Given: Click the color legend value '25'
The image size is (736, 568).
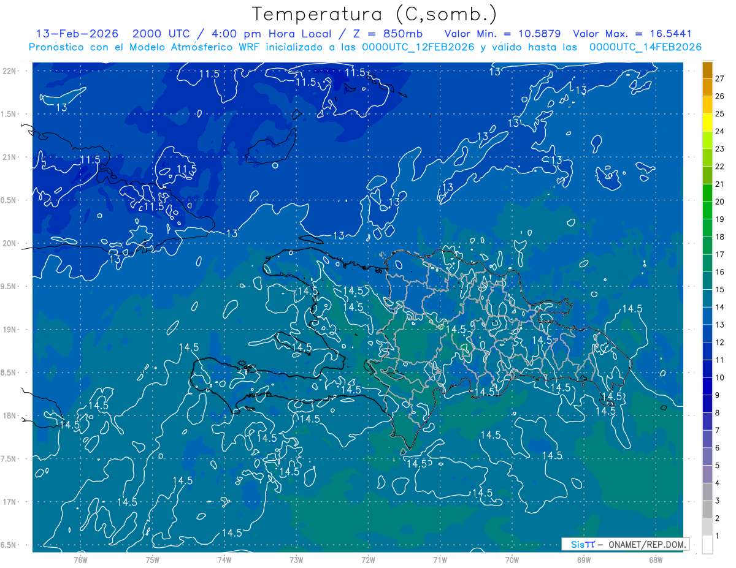Looking at the screenshot, I should tap(721, 113).
